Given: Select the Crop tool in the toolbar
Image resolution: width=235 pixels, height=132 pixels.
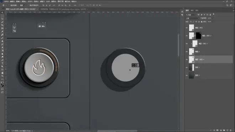Looking at the screenshot, I should (x=2, y=25).
